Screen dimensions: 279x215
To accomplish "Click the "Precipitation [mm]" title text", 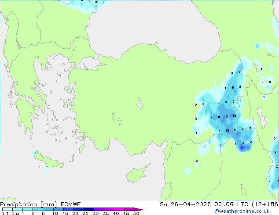I will [x=29, y=204].
